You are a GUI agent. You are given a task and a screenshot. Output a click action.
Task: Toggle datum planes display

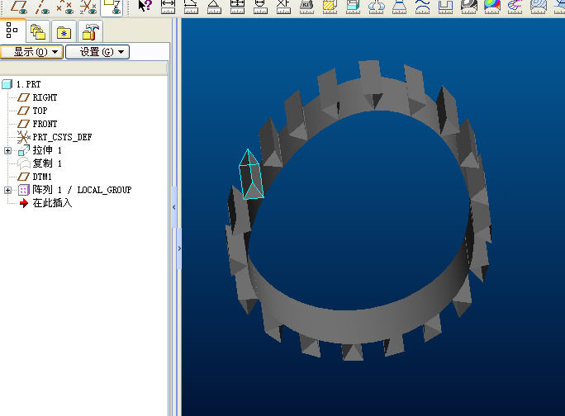coord(19,7)
